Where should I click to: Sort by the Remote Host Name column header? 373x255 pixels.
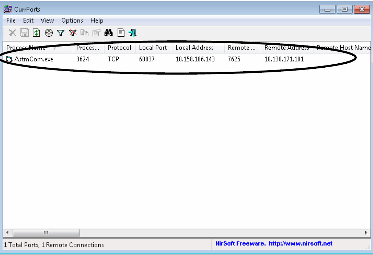342,48
